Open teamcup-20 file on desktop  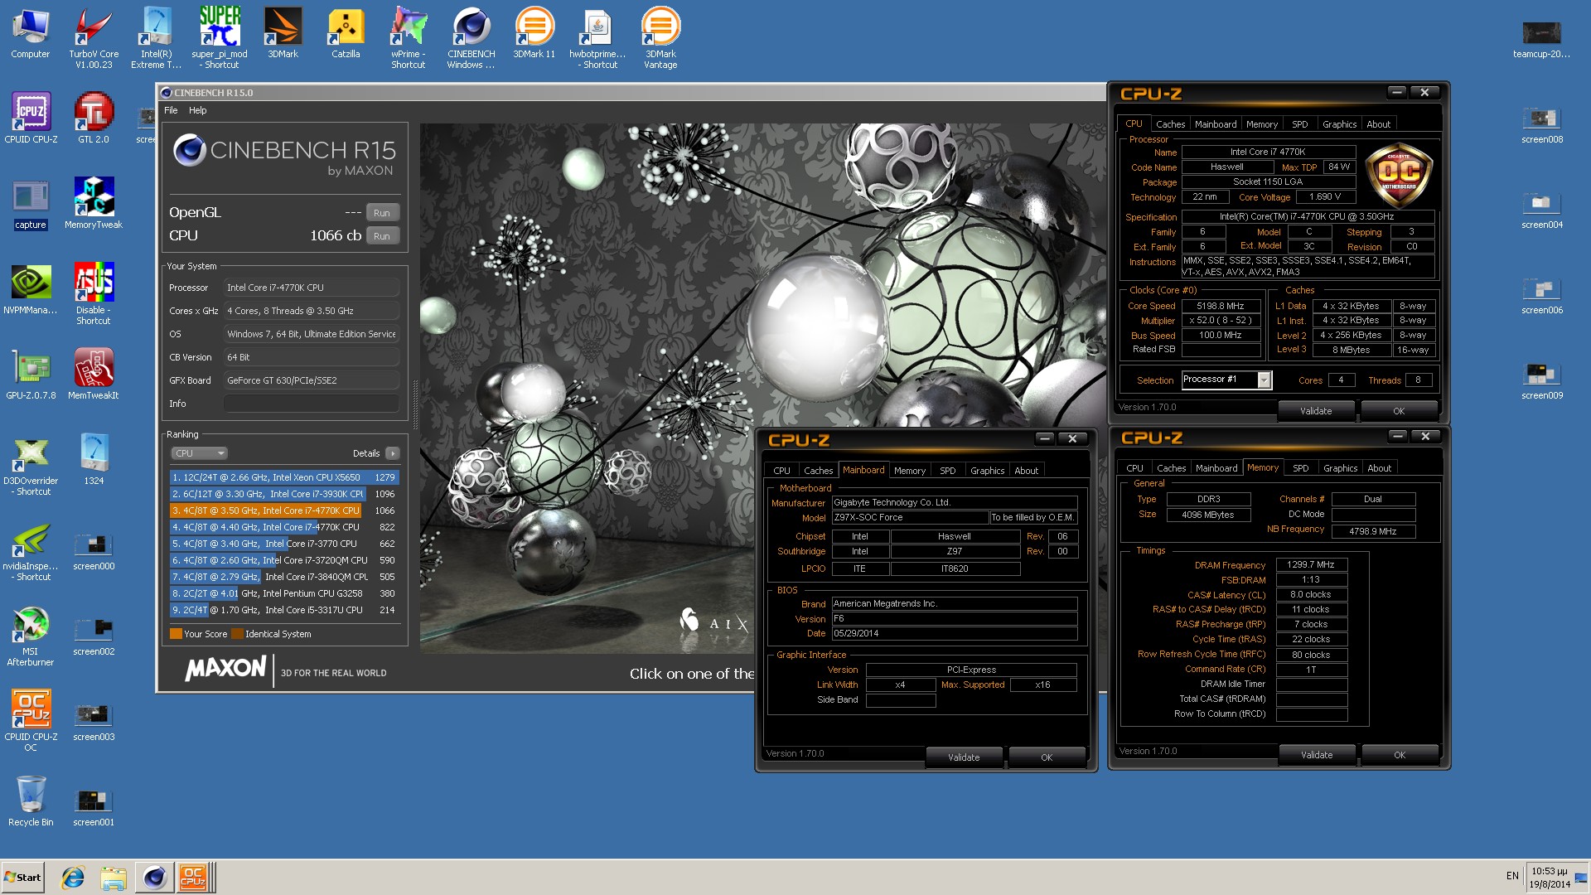[1542, 40]
